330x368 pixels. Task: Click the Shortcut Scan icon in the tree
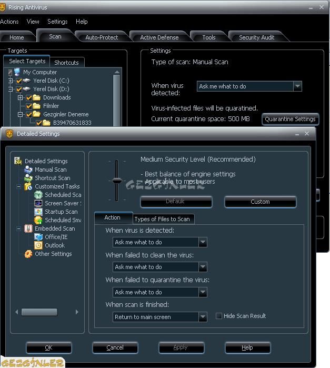pos(28,178)
